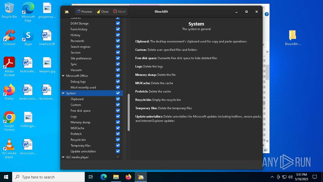Select the Custom tree row

pos(92,105)
